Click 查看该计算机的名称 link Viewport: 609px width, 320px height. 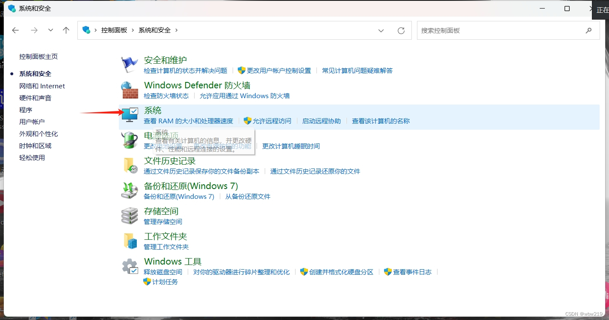coord(381,121)
